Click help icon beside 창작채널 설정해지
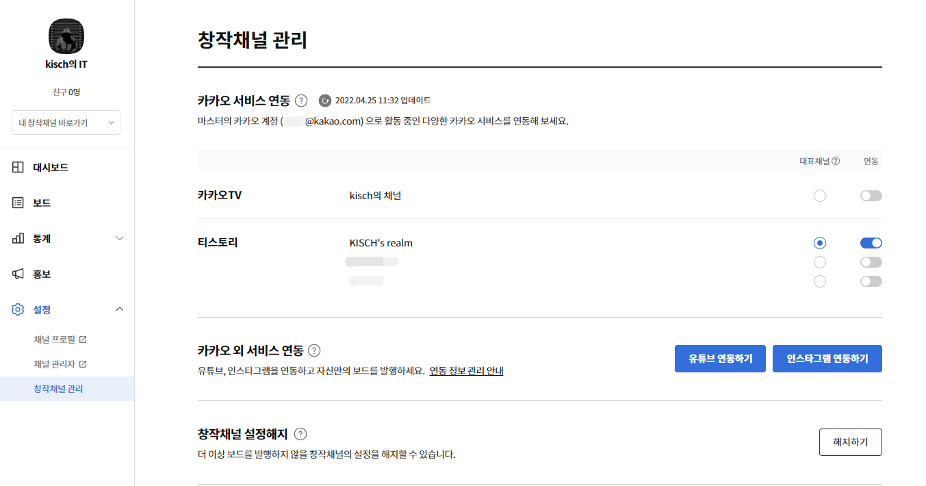This screenshot has width=926, height=486. point(300,434)
